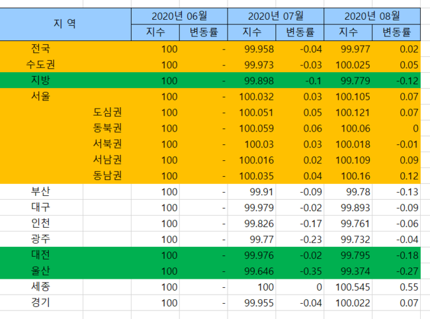Click the 세종 row label

pos(40,287)
